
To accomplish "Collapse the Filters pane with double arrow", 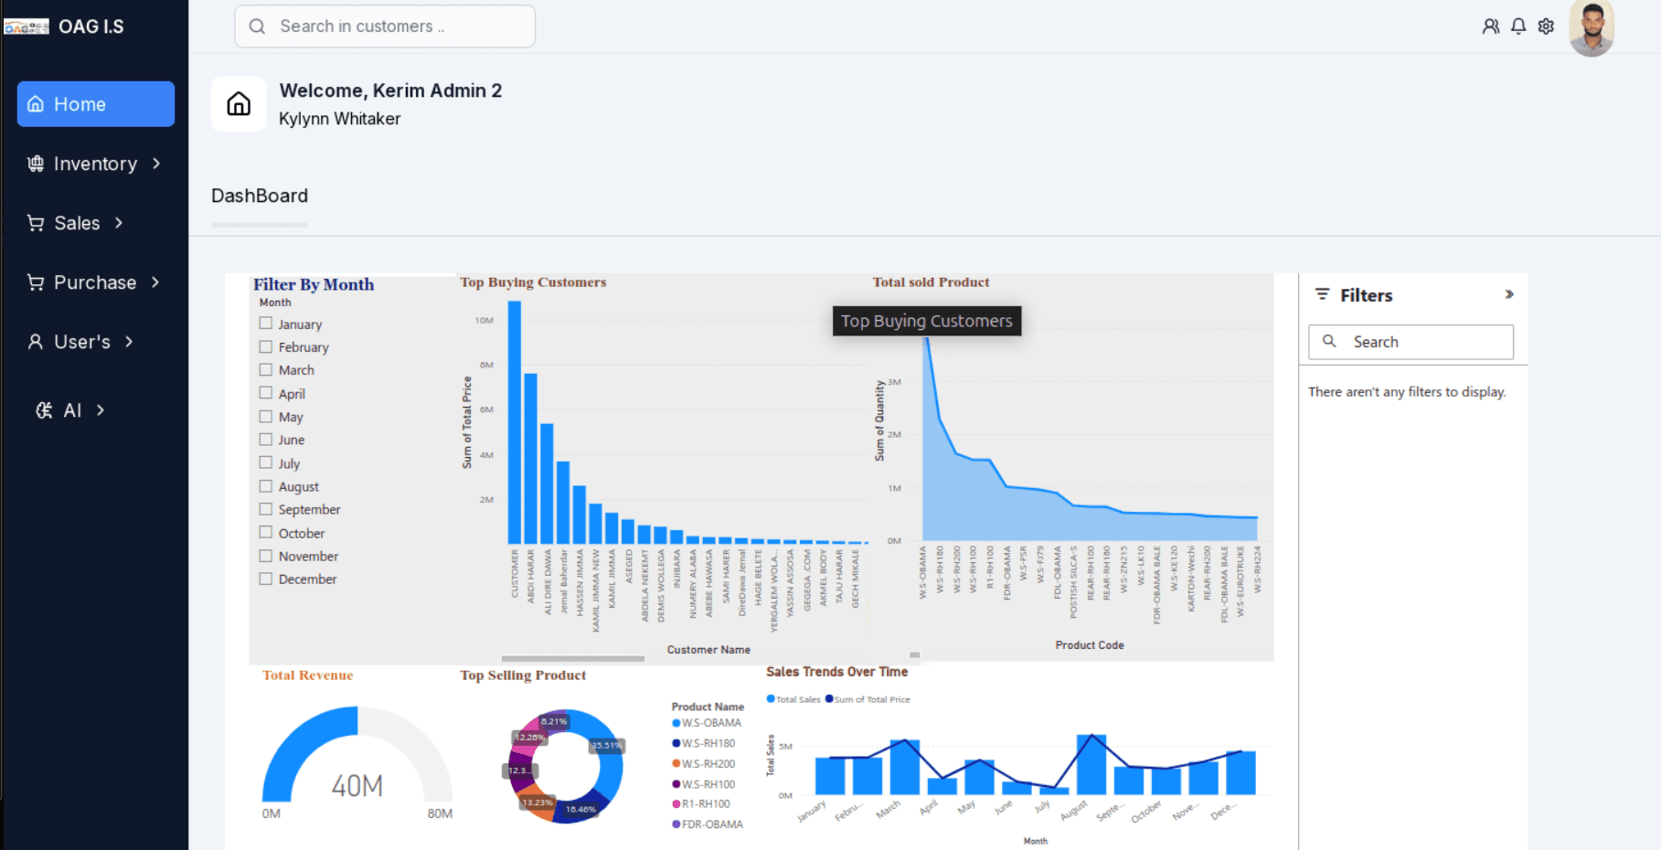I will [x=1509, y=294].
